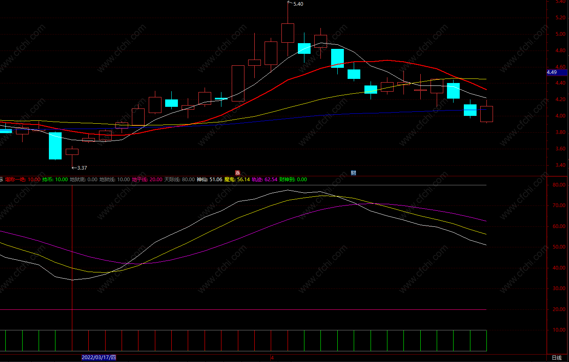Select the 2022/03/17/四 date label
Image resolution: width=569 pixels, height=362 pixels.
(99, 357)
